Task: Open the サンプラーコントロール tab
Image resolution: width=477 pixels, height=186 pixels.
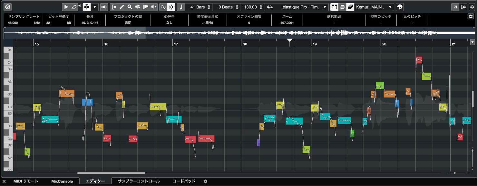Action: [139, 181]
